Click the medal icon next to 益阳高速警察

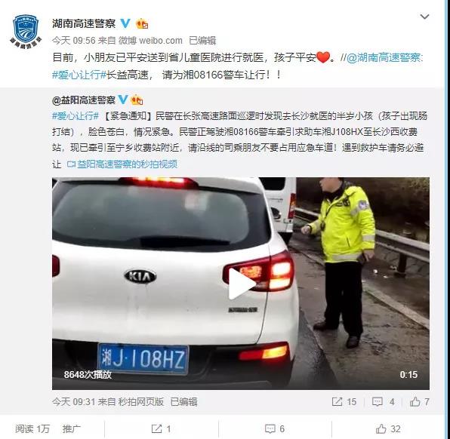pyautogui.click(x=137, y=100)
